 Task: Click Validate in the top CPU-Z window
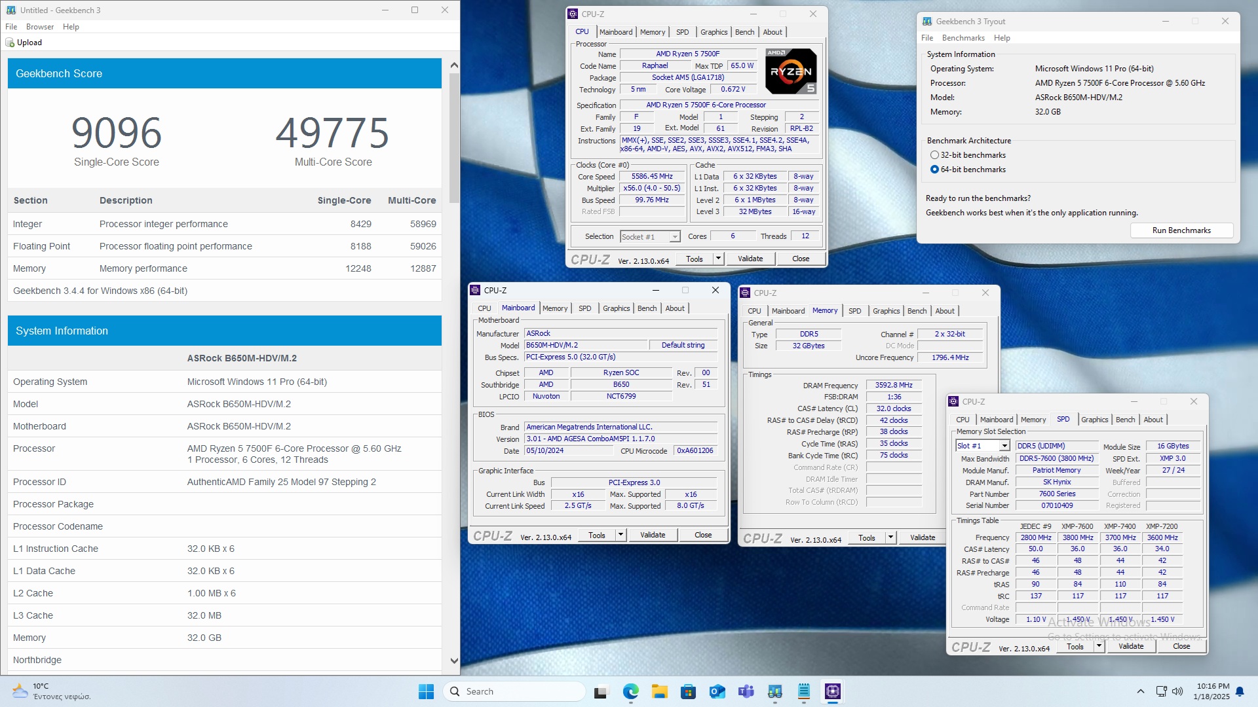click(750, 259)
